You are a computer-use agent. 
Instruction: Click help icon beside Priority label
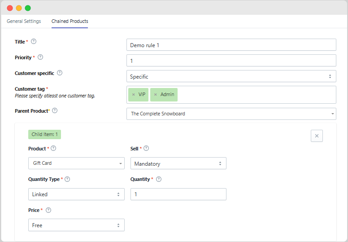pyautogui.click(x=40, y=57)
